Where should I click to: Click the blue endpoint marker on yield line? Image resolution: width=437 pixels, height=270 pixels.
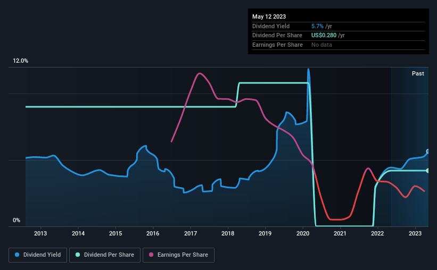(428, 151)
